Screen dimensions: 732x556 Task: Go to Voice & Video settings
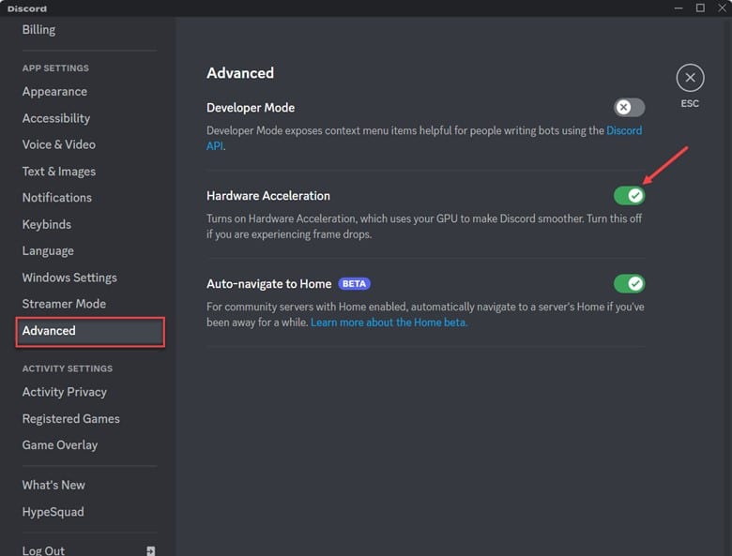(x=59, y=144)
